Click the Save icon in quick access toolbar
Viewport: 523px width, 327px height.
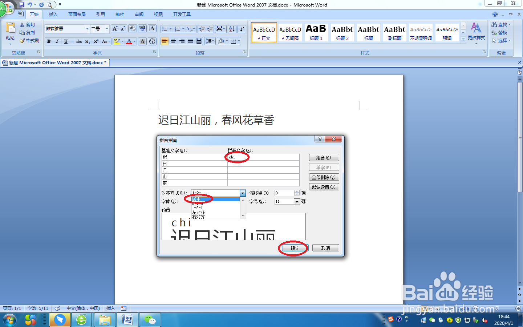22,5
